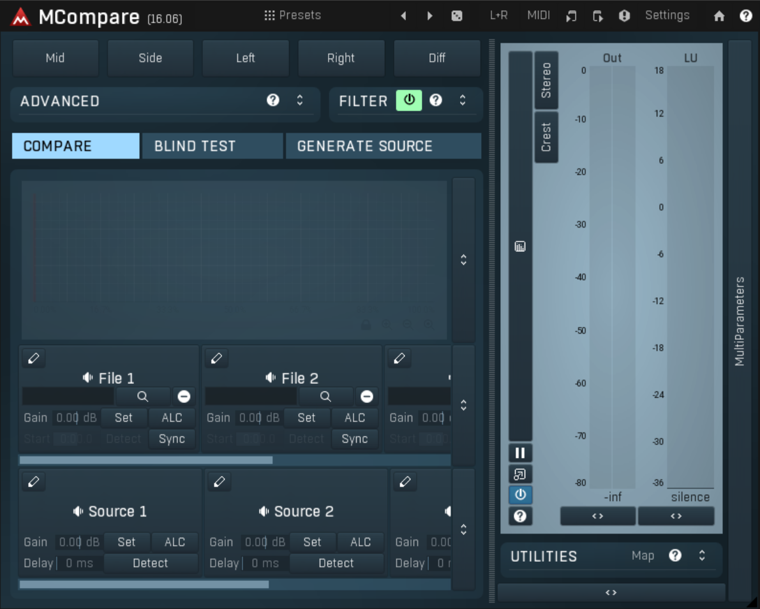Open the L+R channel mode selector

click(x=498, y=15)
